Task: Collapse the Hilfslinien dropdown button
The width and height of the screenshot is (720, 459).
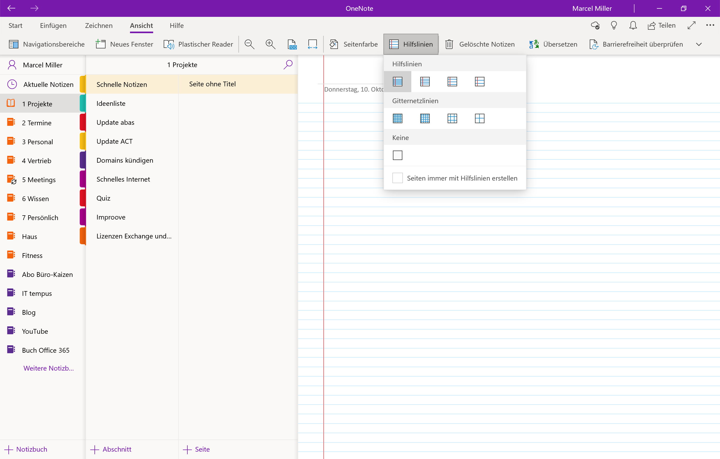Action: point(411,44)
